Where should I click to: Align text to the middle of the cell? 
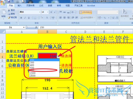[x=64, y=12]
